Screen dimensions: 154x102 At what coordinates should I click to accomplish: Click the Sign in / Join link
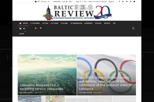(x=81, y=2)
